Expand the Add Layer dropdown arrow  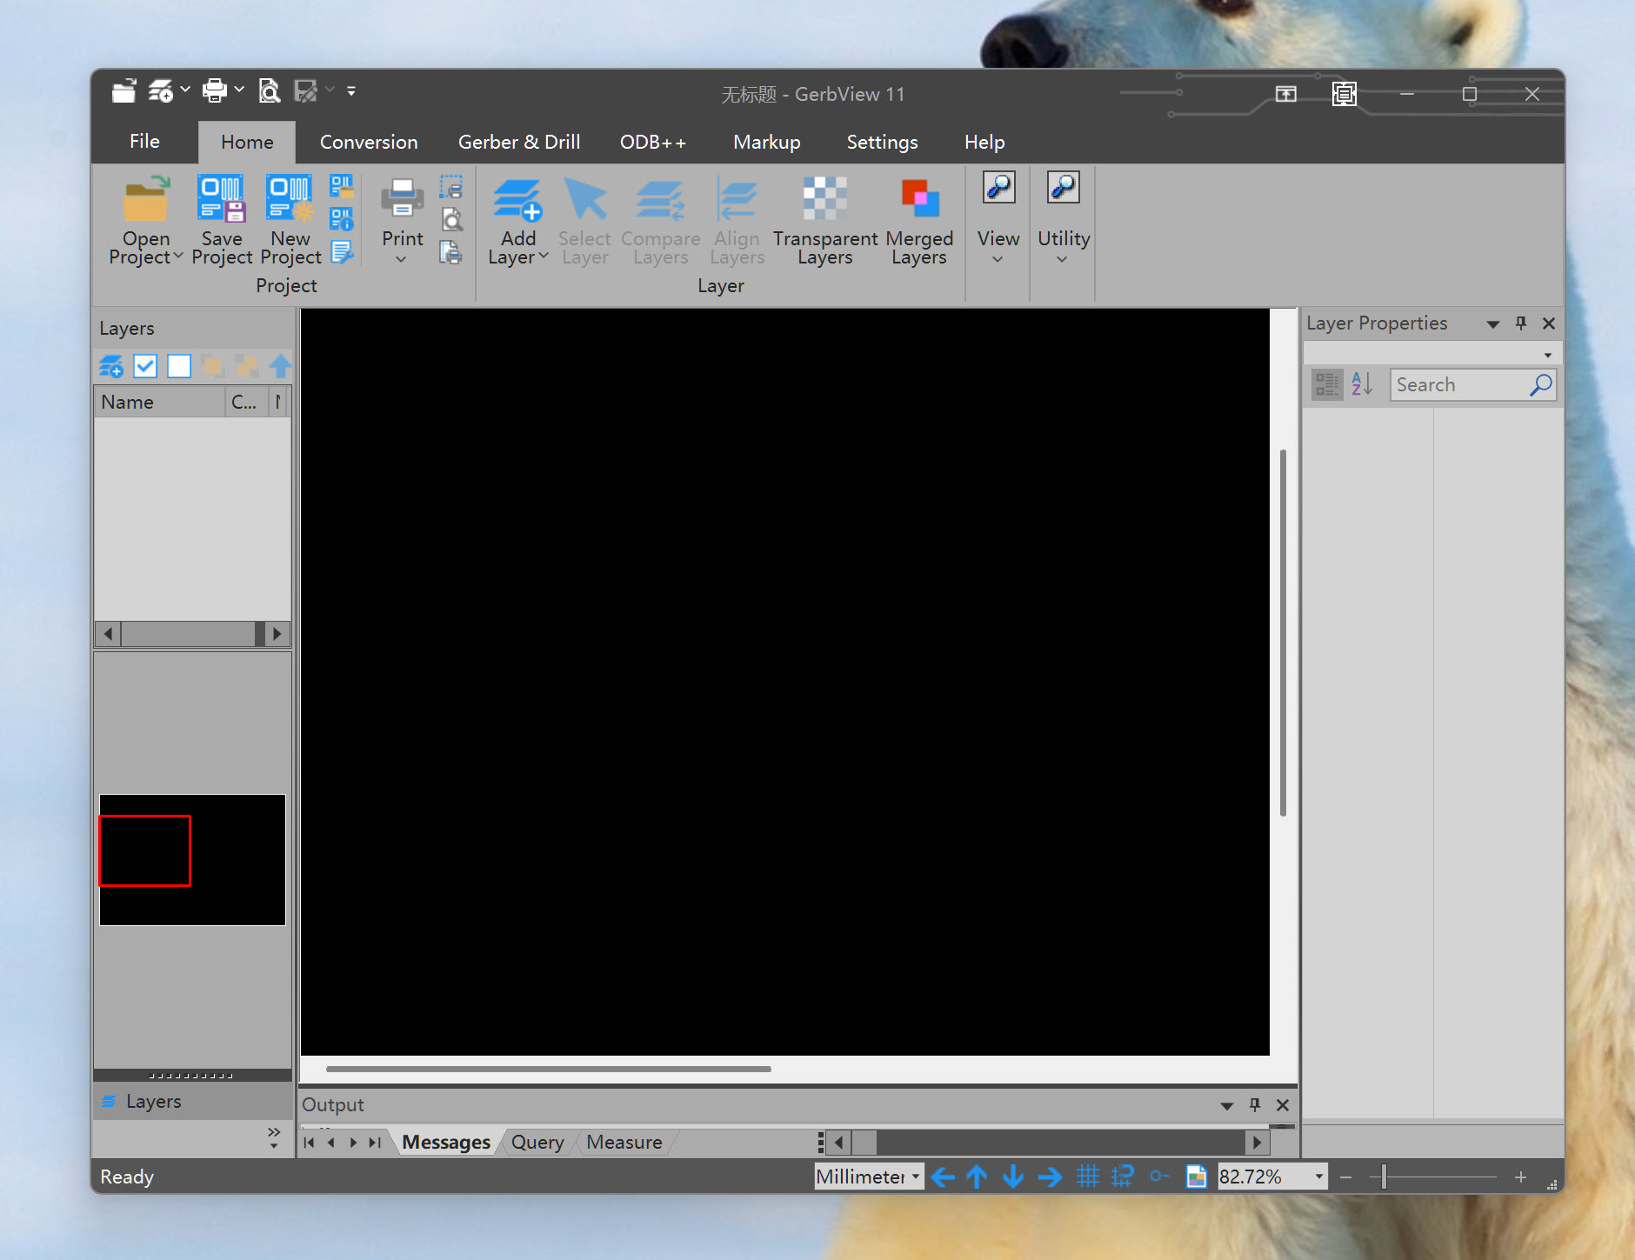544,257
